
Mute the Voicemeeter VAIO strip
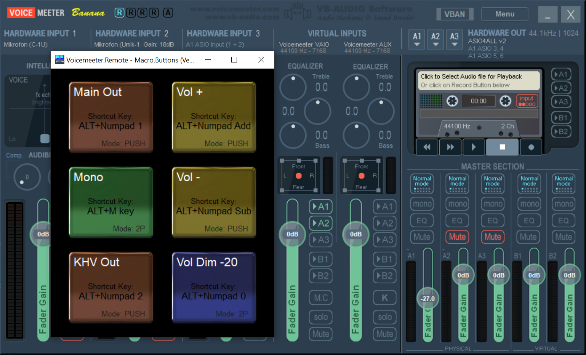pyautogui.click(x=321, y=334)
